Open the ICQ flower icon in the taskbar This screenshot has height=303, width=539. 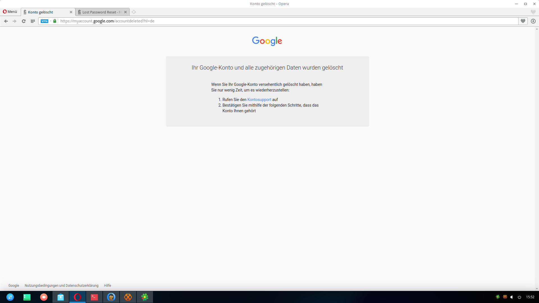click(x=145, y=297)
